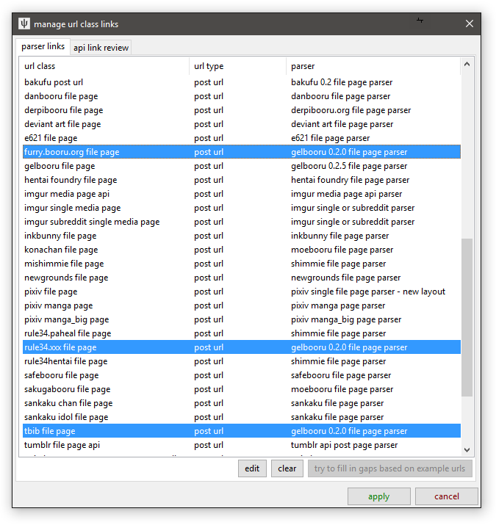Click the scrollbar up arrow
This screenshot has height=525, width=496.
click(x=467, y=64)
